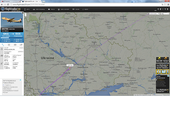This screenshot has height=132, width=170.
Task: Close the first browser tab
Action: pyautogui.click(x=19, y=1)
